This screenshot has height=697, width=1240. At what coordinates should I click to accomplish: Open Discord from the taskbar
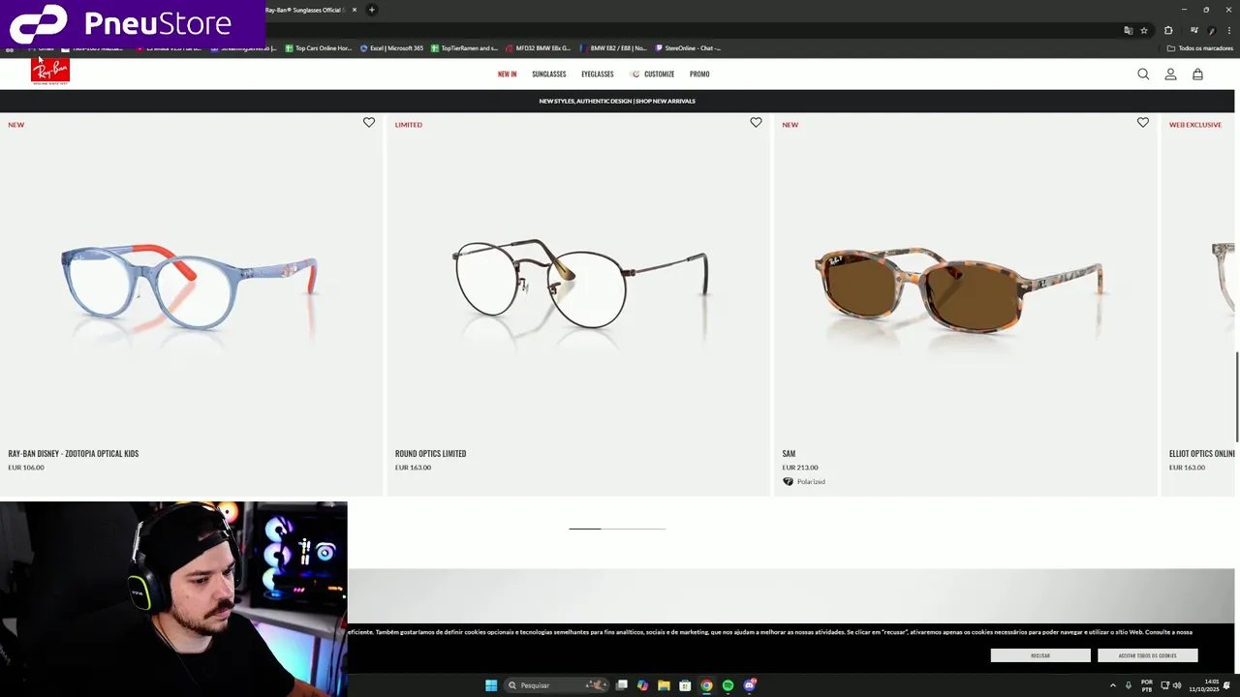pyautogui.click(x=749, y=685)
